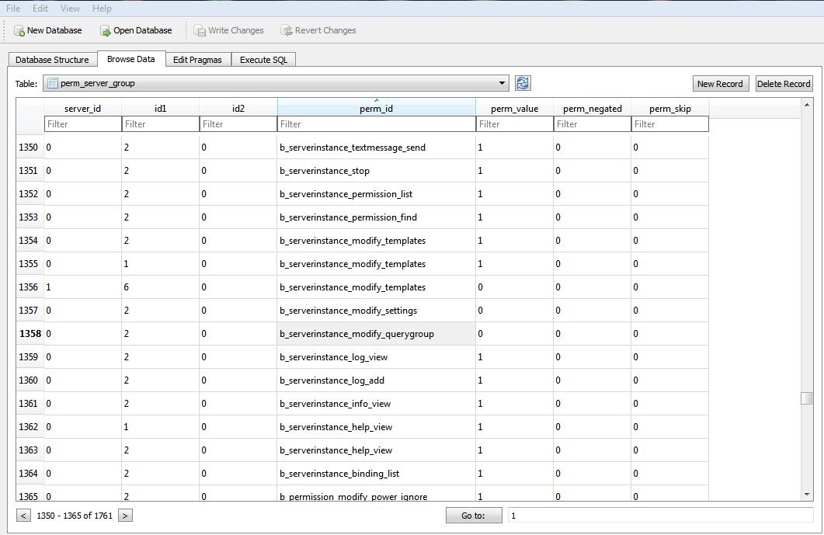Select the b_serverinstance_modify_querygroup cell
This screenshot has height=535, width=824.
(x=376, y=334)
